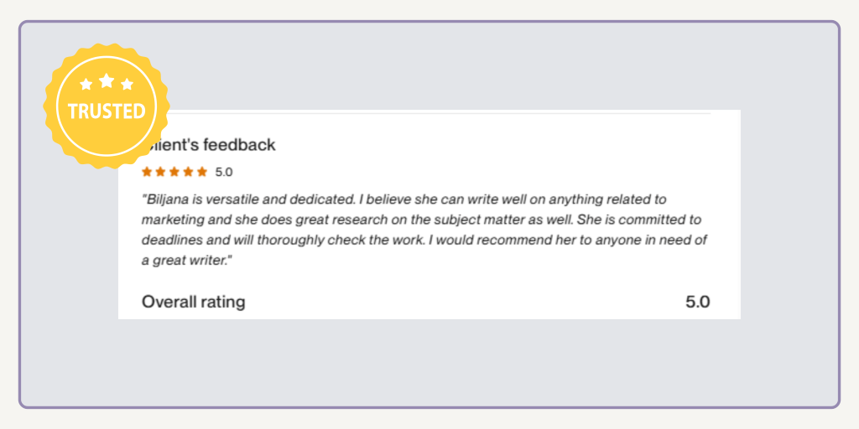Viewport: 859px width, 429px height.
Task: Select the fourth orange rating star
Action: pyautogui.click(x=188, y=172)
